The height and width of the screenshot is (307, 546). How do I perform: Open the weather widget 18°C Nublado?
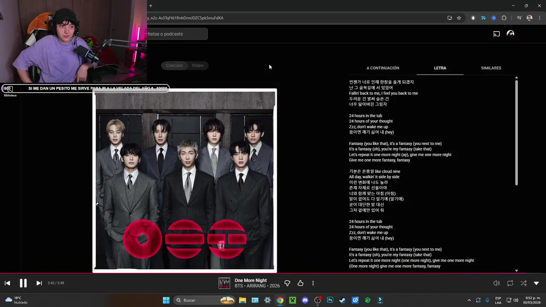tap(16, 300)
